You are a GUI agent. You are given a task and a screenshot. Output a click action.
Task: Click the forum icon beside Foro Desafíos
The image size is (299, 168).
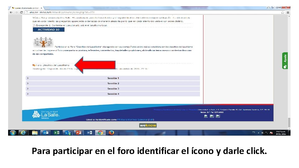[x=34, y=65]
